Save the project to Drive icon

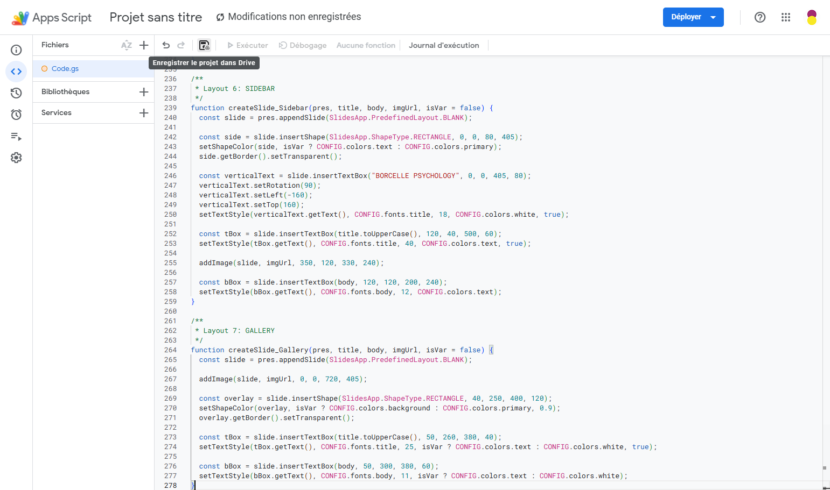point(204,45)
